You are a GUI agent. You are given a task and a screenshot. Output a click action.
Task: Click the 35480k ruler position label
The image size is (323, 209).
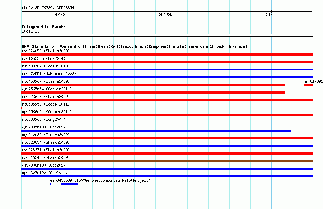coord(60,15)
